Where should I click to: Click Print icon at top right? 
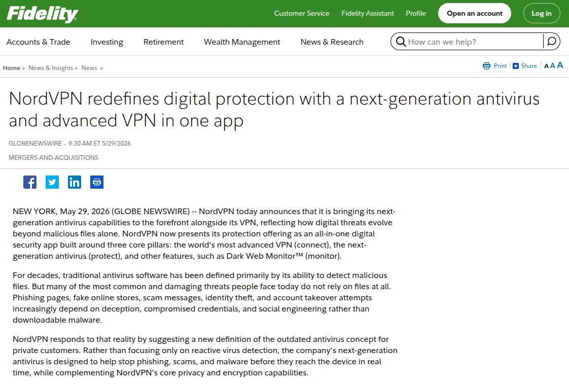(x=486, y=66)
